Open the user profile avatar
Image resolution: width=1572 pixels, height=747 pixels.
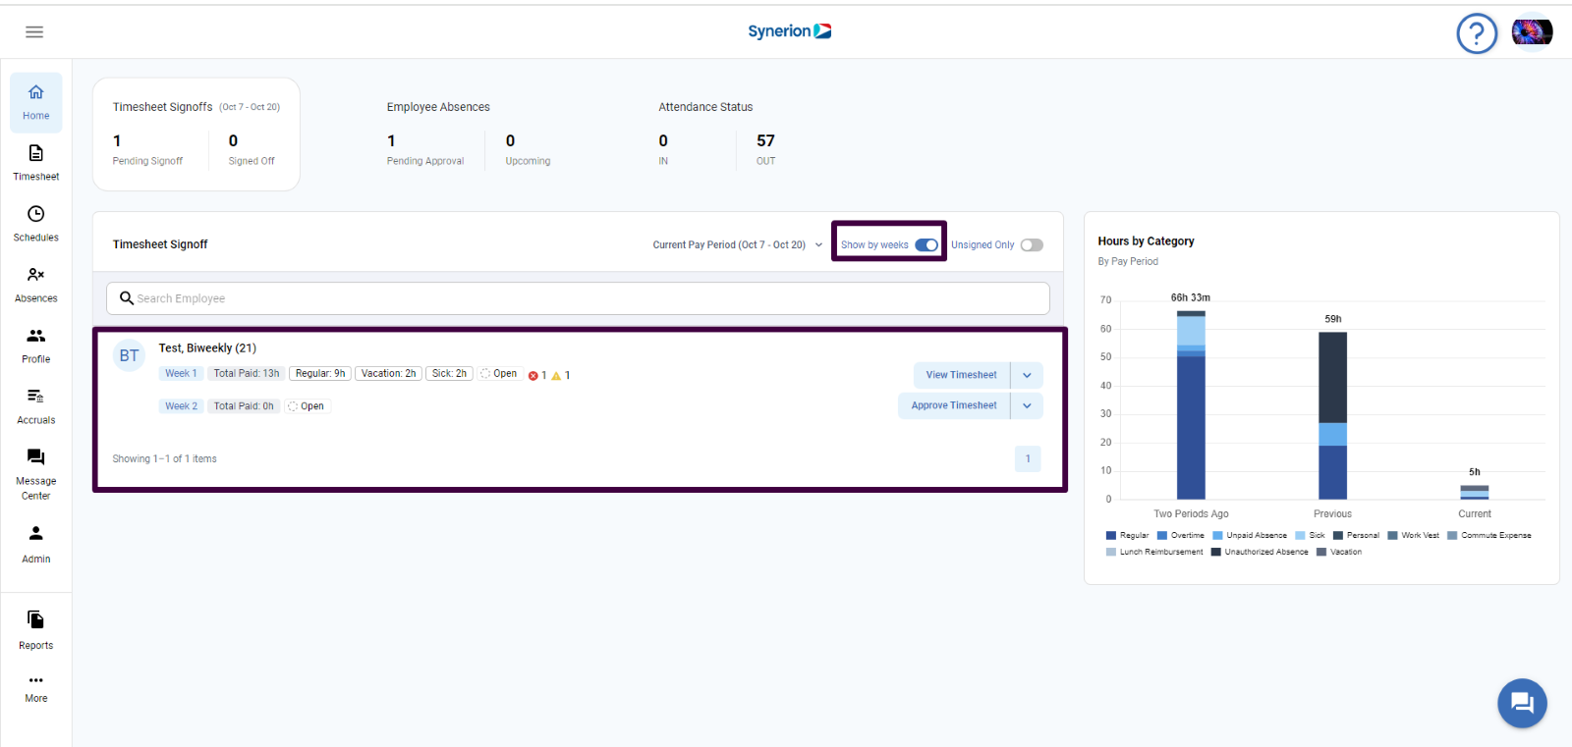pos(1532,32)
